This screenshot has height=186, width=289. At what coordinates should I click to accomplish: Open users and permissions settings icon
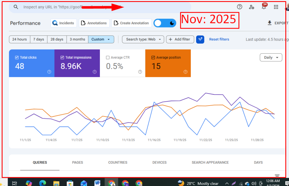tap(251, 7)
